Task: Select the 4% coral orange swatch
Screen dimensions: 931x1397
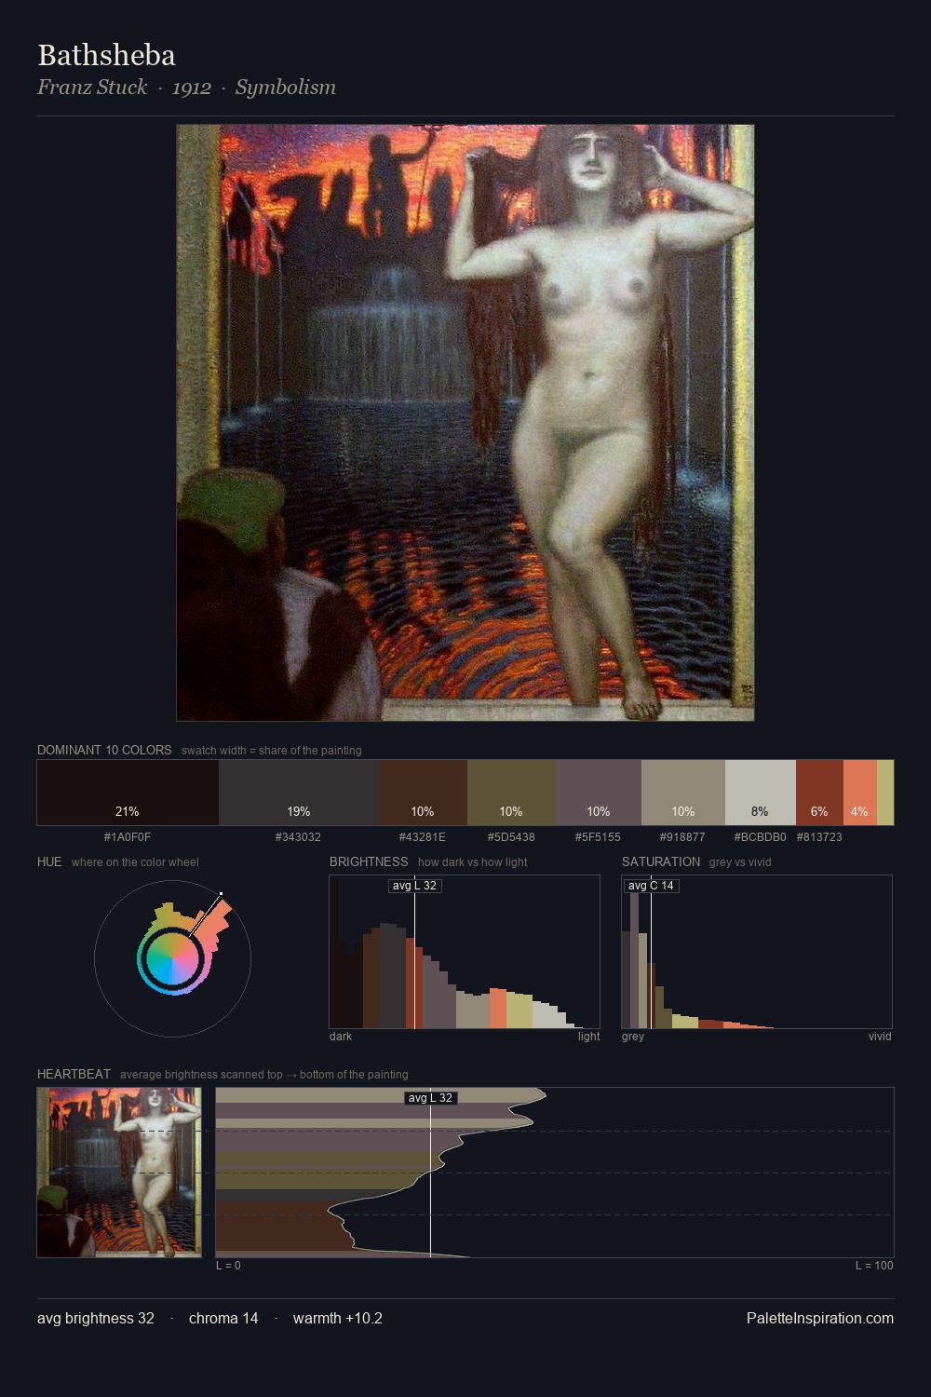Action: [x=860, y=793]
